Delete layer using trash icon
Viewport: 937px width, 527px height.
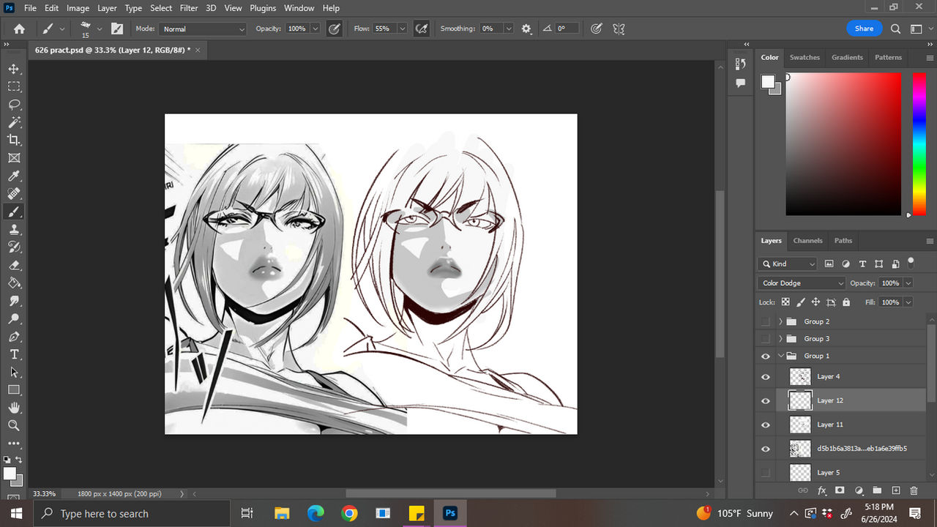tap(914, 490)
